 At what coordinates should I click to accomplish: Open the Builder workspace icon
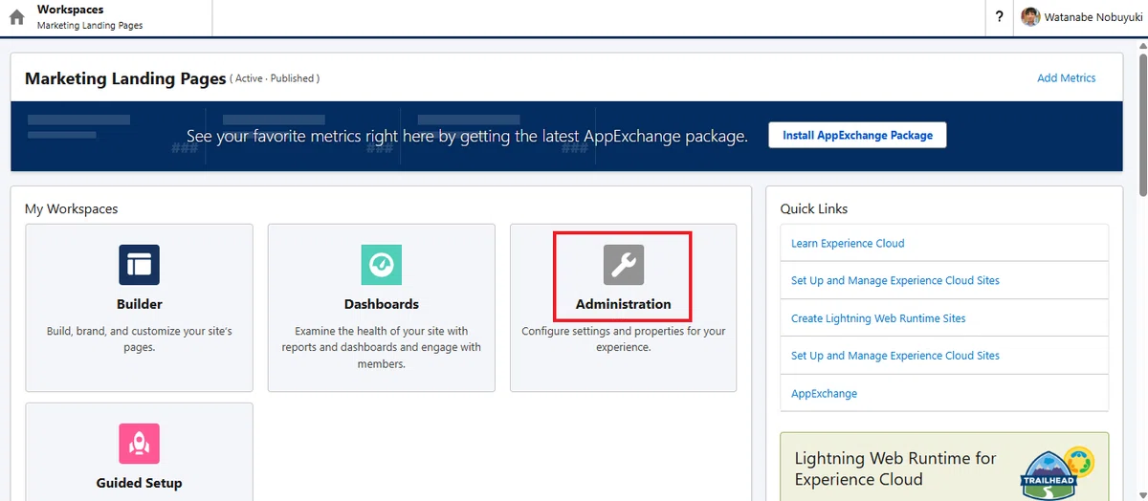coord(139,265)
